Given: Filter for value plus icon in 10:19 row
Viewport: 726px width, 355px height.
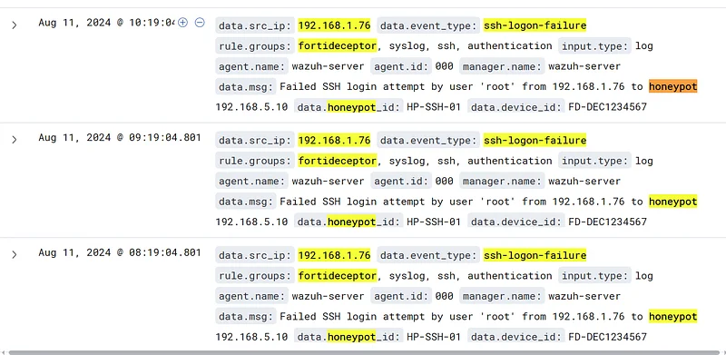Looking at the screenshot, I should [183, 23].
